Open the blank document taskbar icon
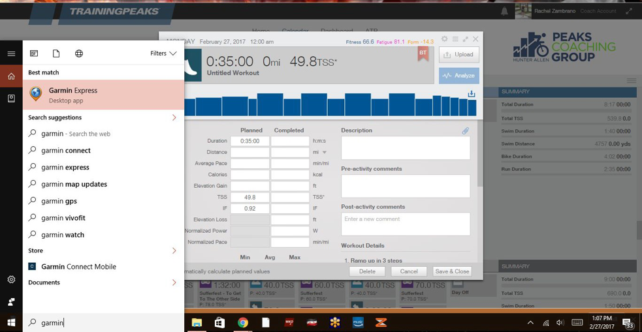This screenshot has height=332, width=642. [266, 323]
